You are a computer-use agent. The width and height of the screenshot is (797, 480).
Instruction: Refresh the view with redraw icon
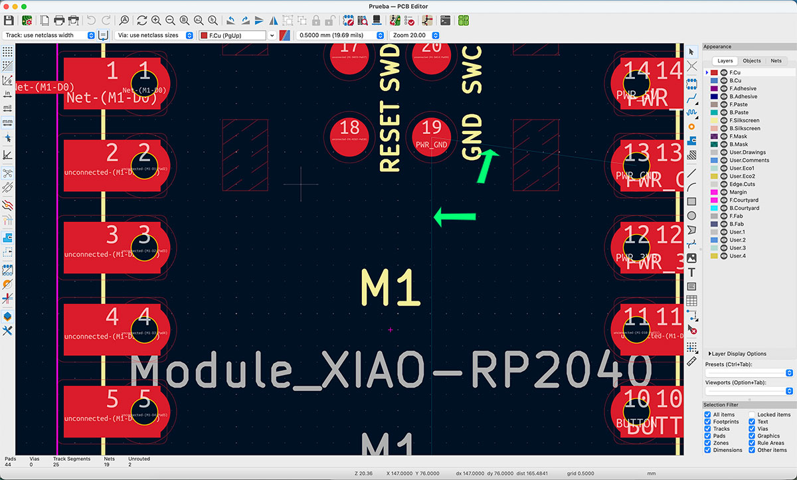pos(141,21)
